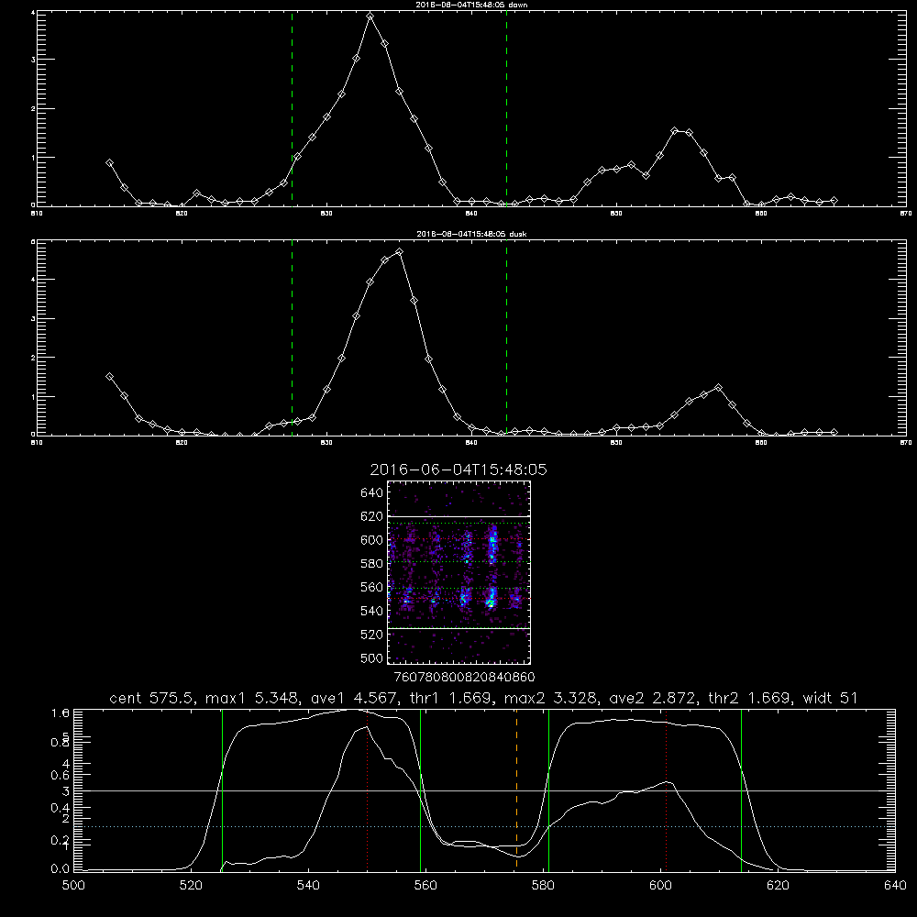The image size is (917, 917).
Task: Click the green vertical line near 581 in bottom plot
Action: click(548, 790)
